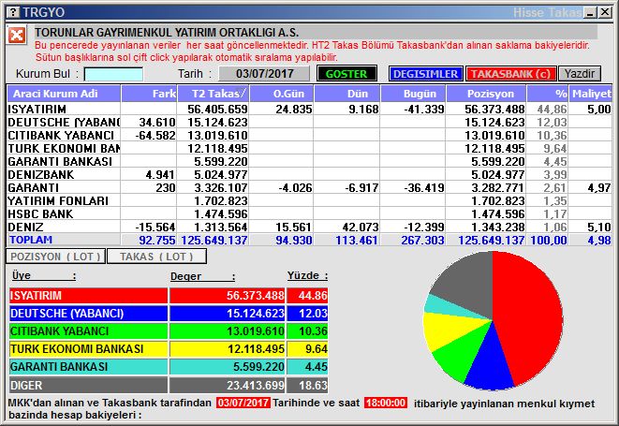This screenshot has width=619, height=426.
Task: Click the green CITIBANK YABANCI legend swatch
Action: [88, 331]
